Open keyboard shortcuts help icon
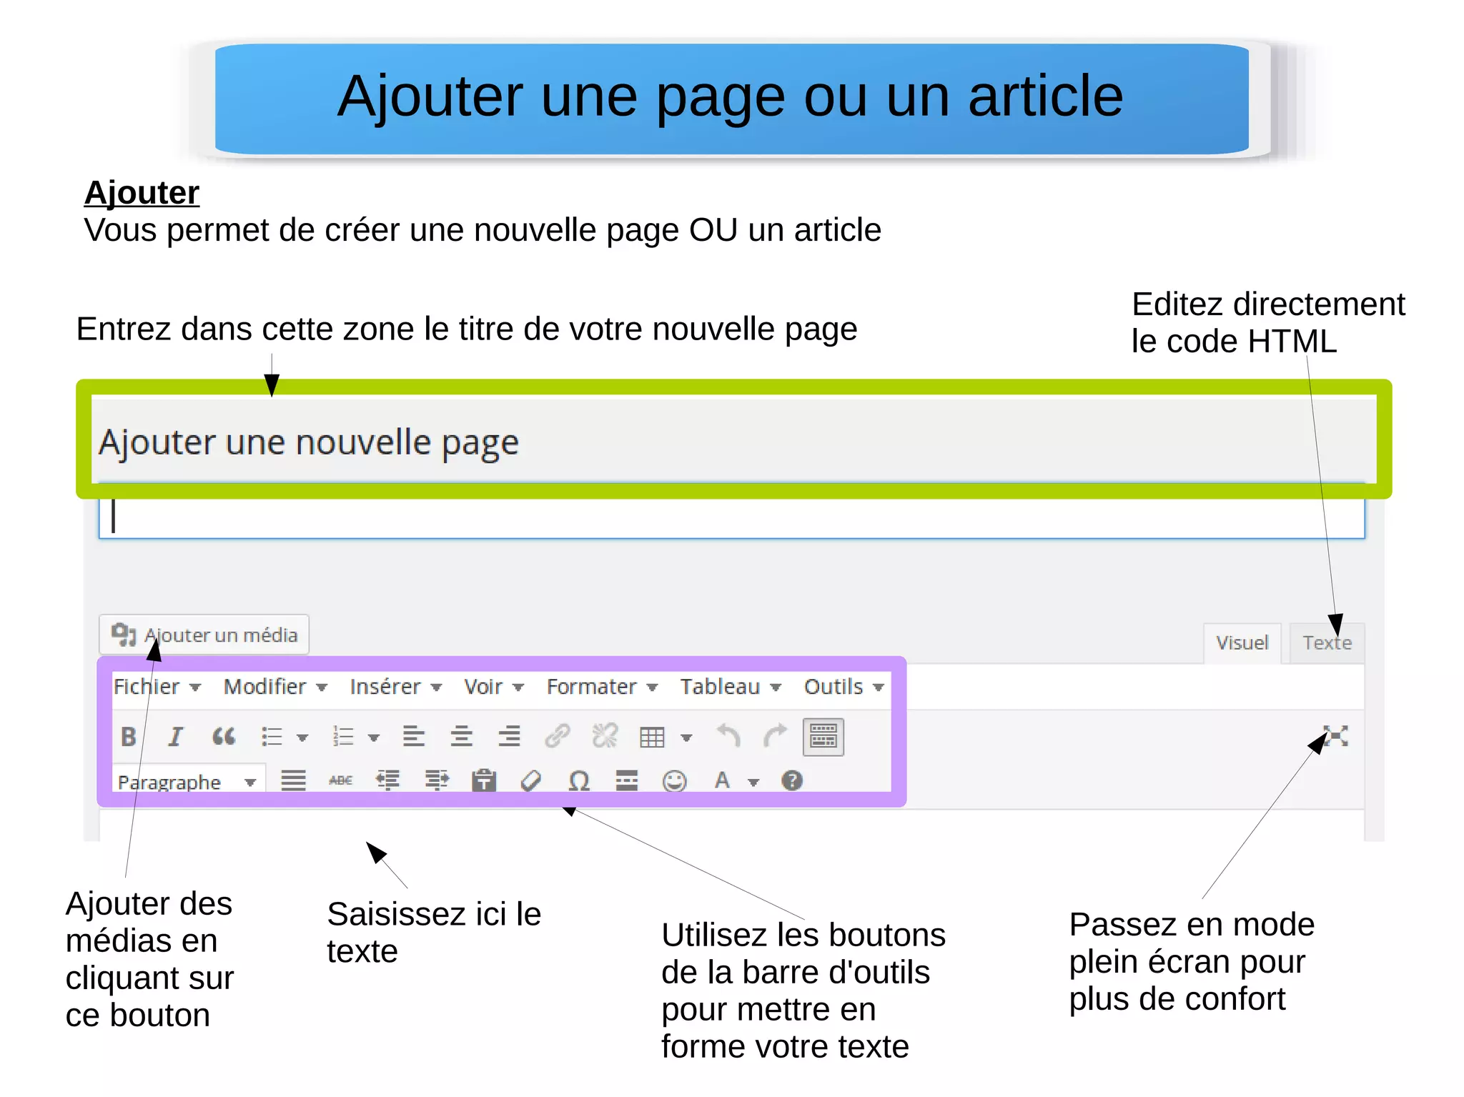 (792, 780)
